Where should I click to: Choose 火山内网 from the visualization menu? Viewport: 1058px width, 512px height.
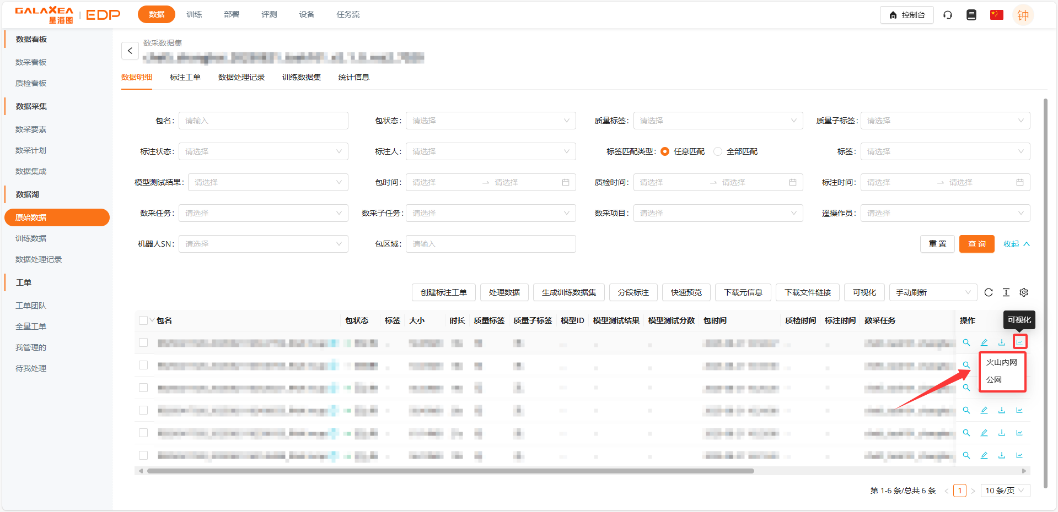point(1001,362)
